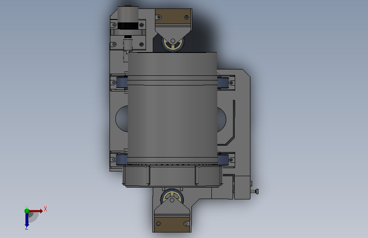
Task: Select the large central cylinder drum
Action: point(172,108)
